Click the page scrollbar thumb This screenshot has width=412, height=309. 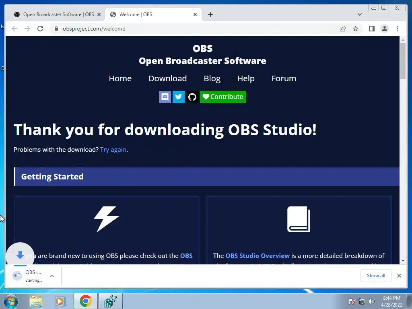click(x=403, y=61)
